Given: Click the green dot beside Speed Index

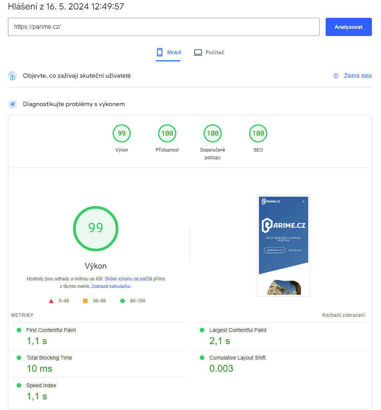Looking at the screenshot, I should coord(19,385).
